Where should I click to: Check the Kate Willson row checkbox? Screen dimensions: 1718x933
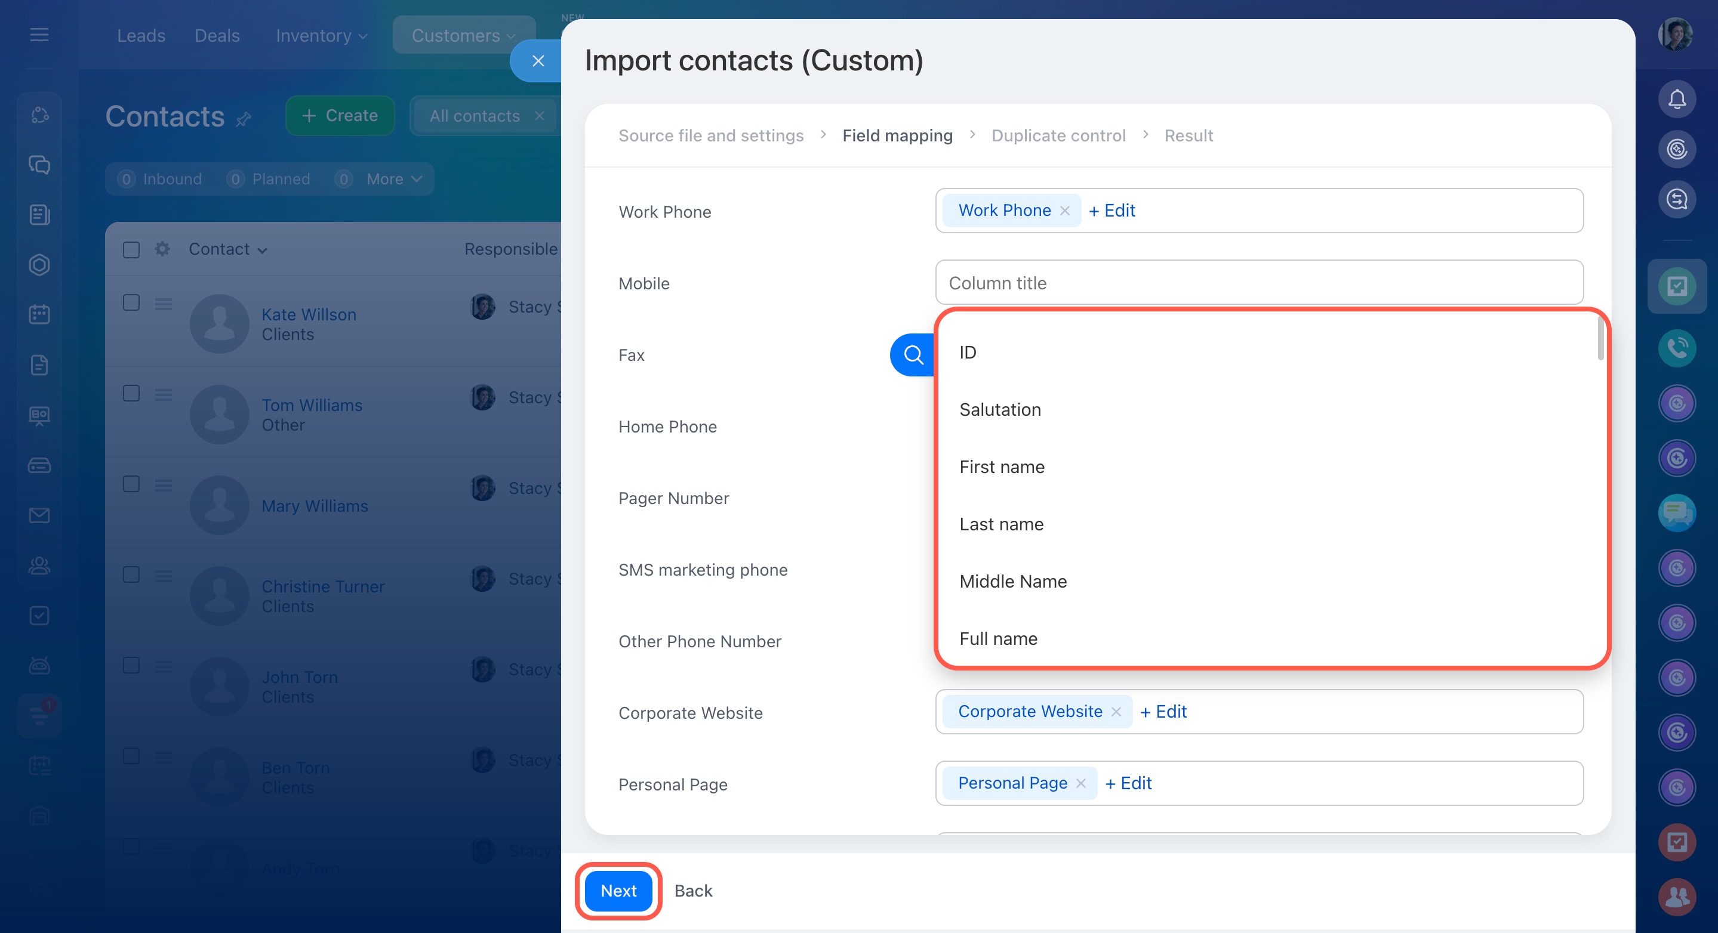tap(131, 303)
